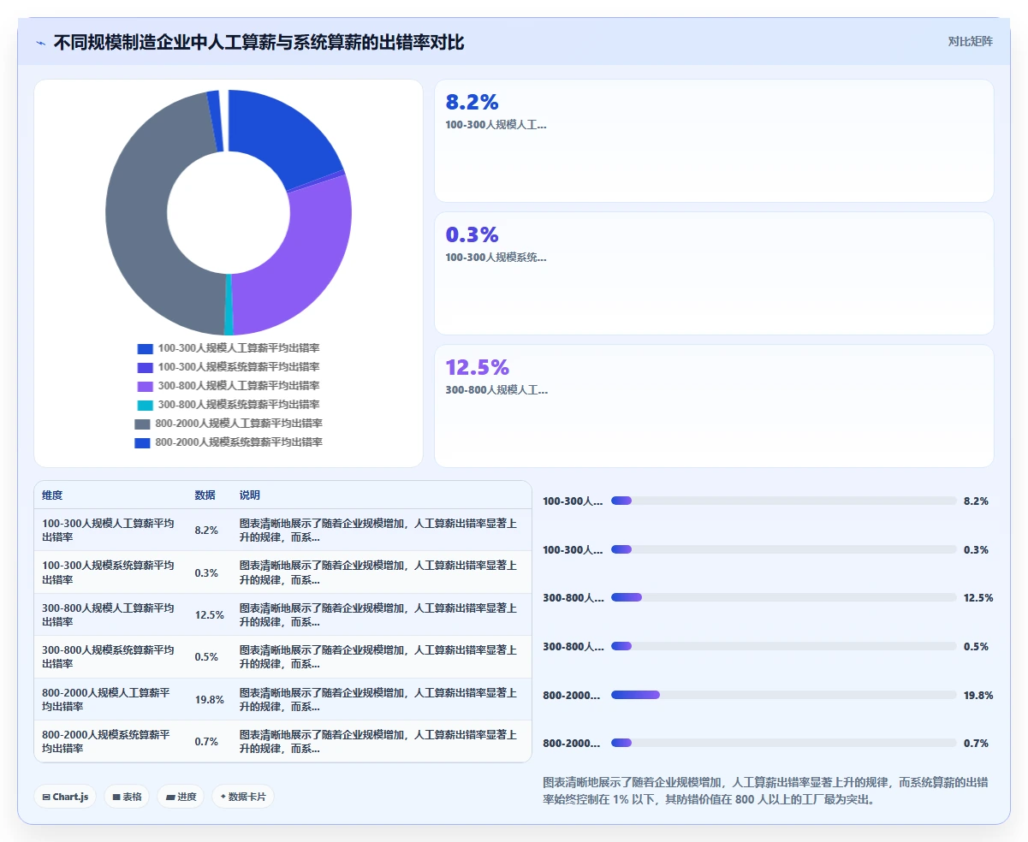Select table row 800-2000人规模人工算薪平均出错率

point(282,699)
